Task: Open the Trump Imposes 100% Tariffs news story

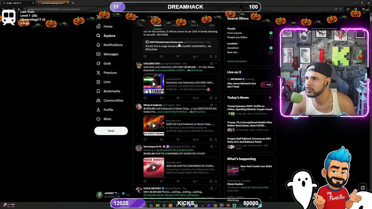Action: pyautogui.click(x=250, y=108)
